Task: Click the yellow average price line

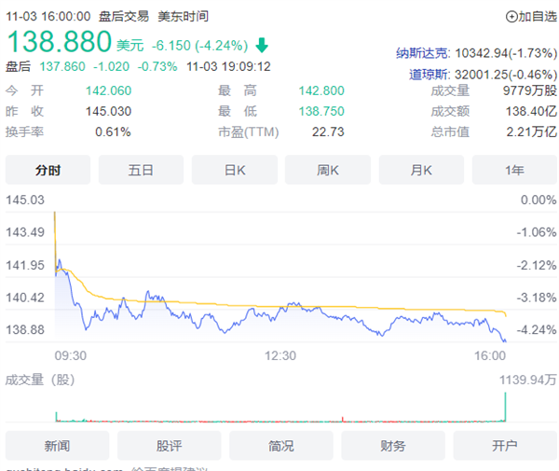Action: pos(285,307)
